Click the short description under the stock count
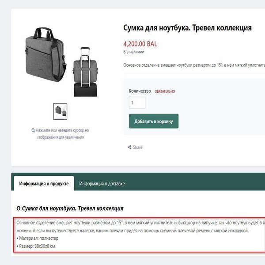Screen dimensions: 265x265 [193, 65]
